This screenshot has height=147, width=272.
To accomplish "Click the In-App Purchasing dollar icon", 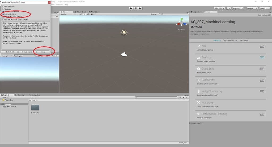I will point(198,91).
